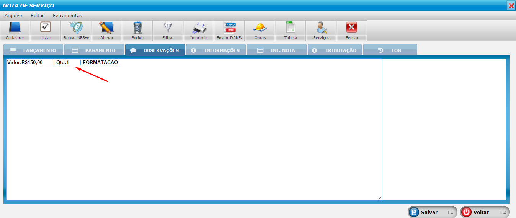Close the Nota de Serviço window

(x=511, y=5)
